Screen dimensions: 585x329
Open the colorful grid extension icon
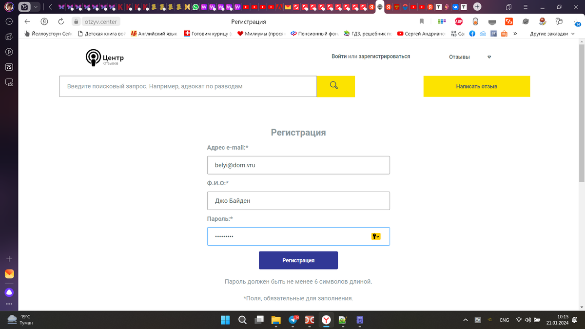[x=442, y=21]
